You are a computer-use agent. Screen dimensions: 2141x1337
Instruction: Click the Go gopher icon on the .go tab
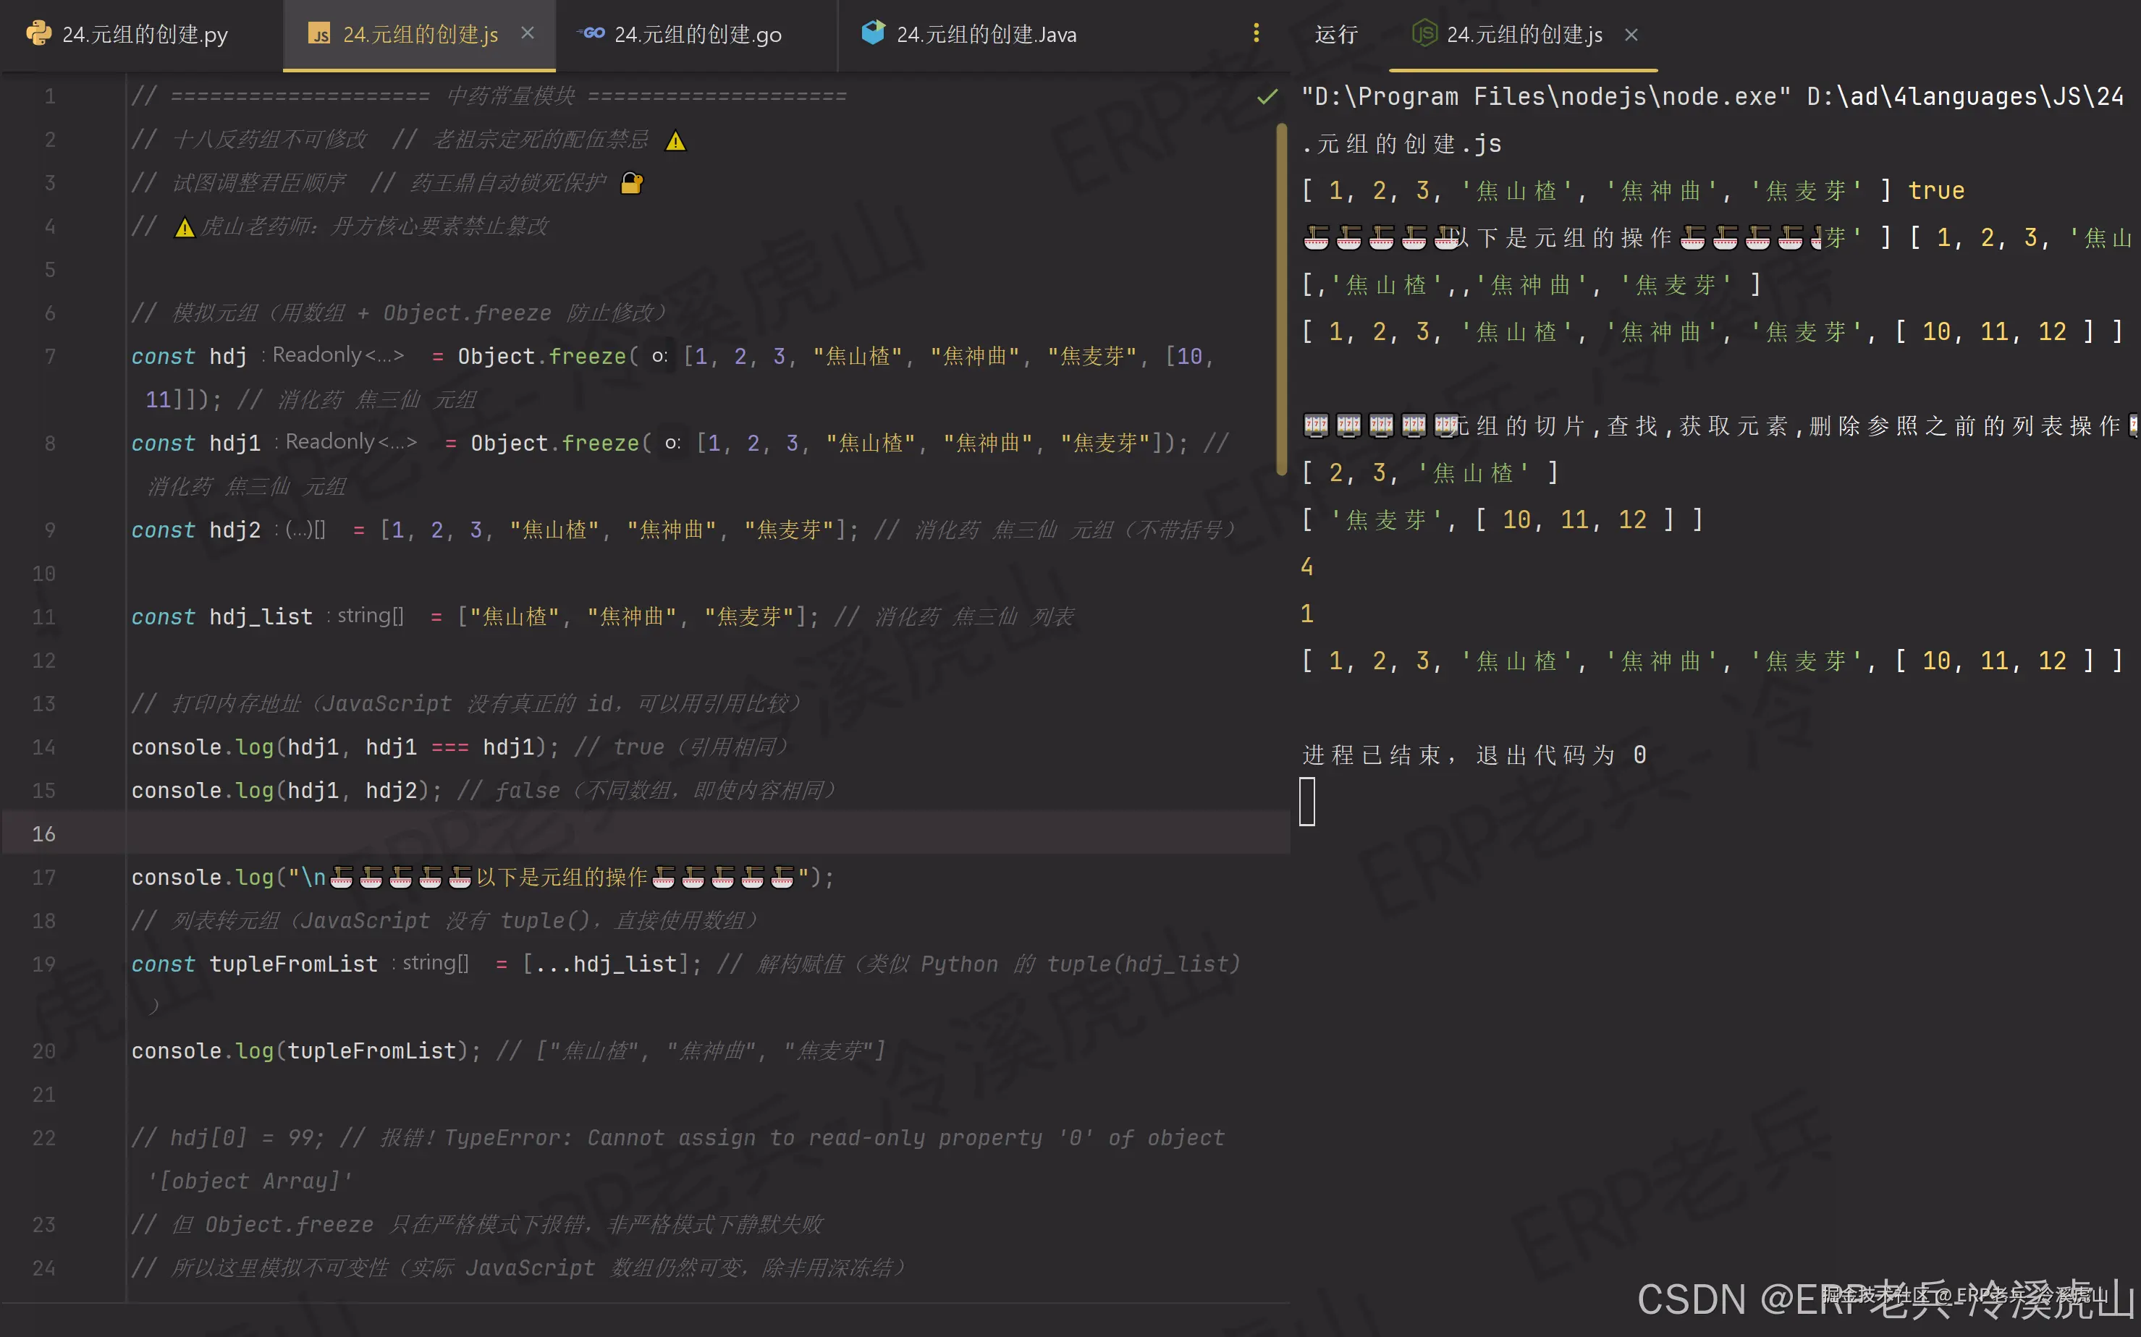(592, 33)
